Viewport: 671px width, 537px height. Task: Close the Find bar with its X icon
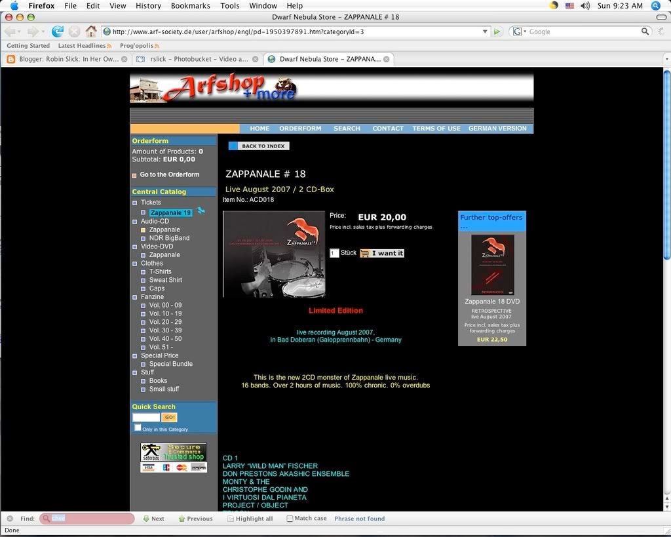click(10, 519)
